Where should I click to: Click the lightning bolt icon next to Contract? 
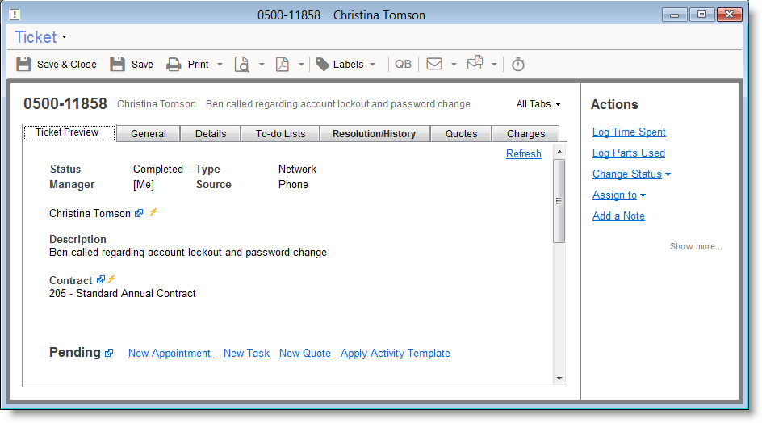pos(112,279)
